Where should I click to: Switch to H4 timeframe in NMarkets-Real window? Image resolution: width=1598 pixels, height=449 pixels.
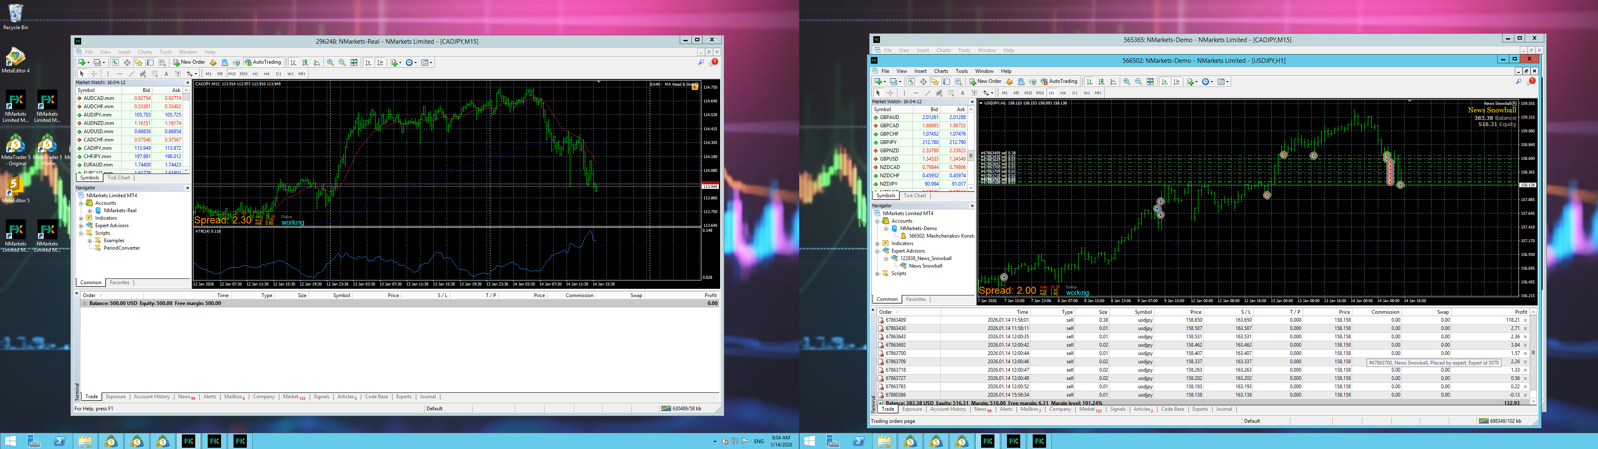[267, 74]
